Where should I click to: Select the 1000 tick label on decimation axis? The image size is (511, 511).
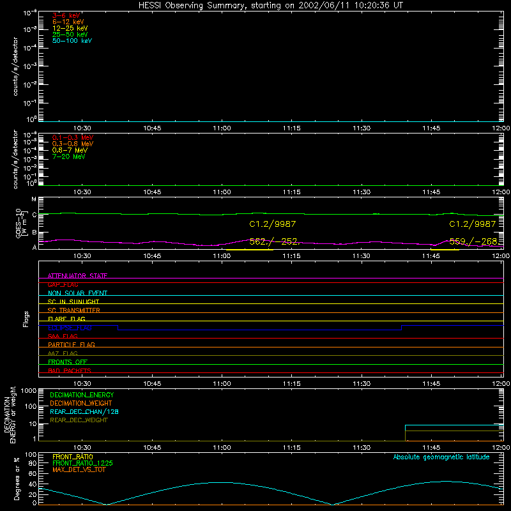pyautogui.click(x=29, y=391)
